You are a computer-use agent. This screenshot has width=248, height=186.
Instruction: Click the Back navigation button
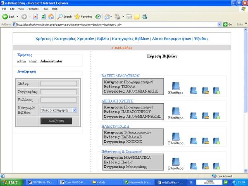coord(8,17)
